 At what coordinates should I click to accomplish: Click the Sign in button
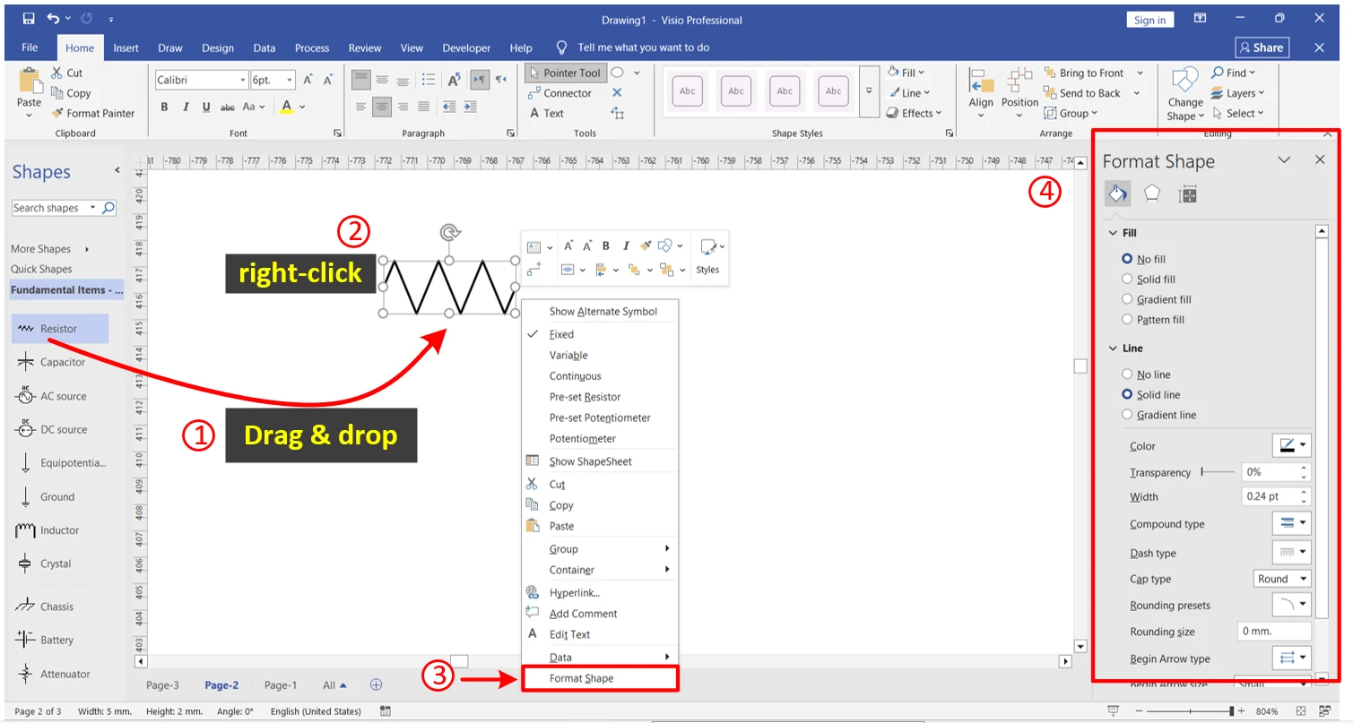(1149, 20)
